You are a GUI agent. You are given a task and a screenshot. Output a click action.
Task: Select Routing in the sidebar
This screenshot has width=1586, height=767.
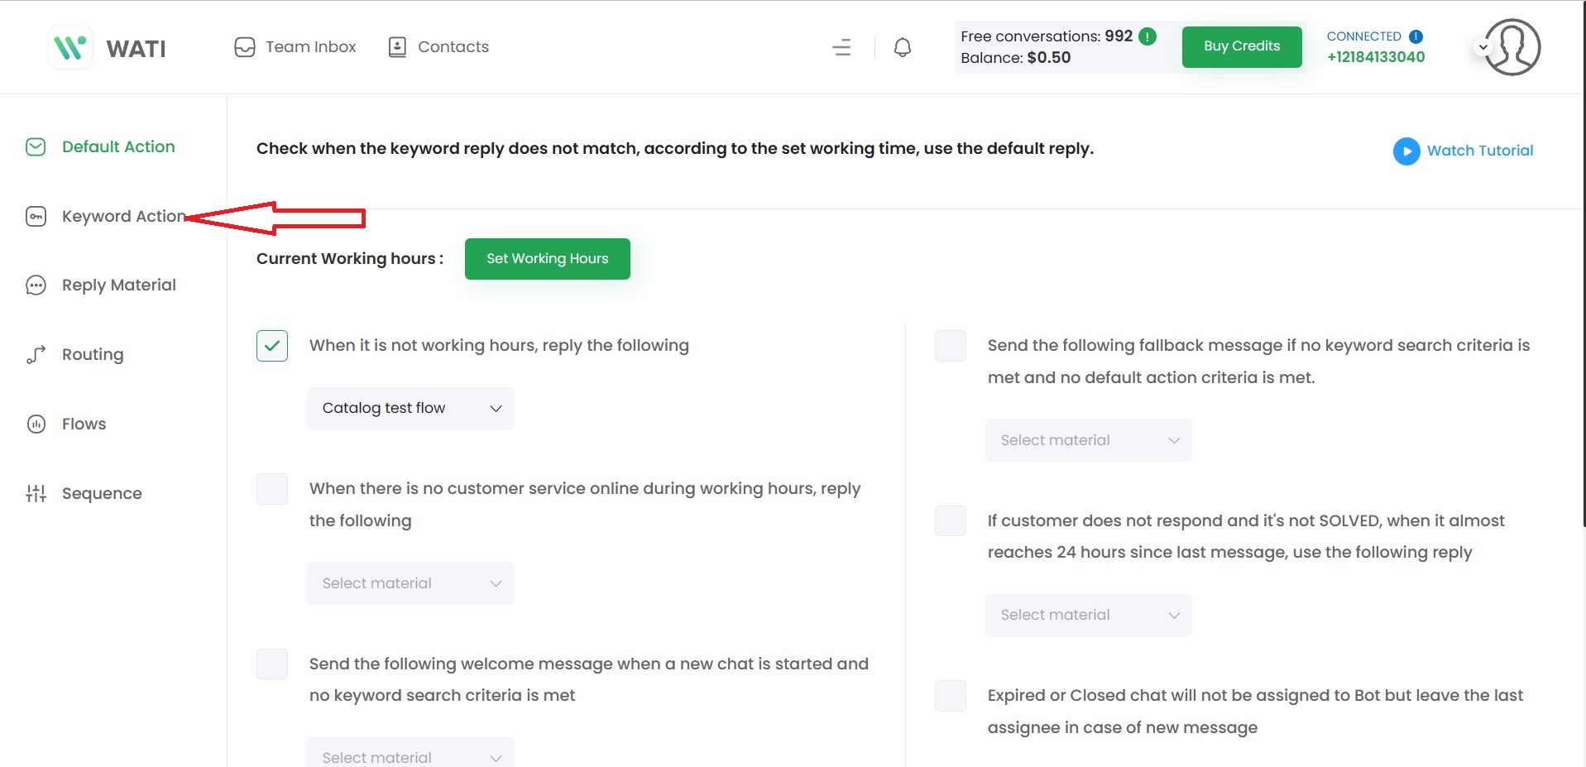(93, 354)
